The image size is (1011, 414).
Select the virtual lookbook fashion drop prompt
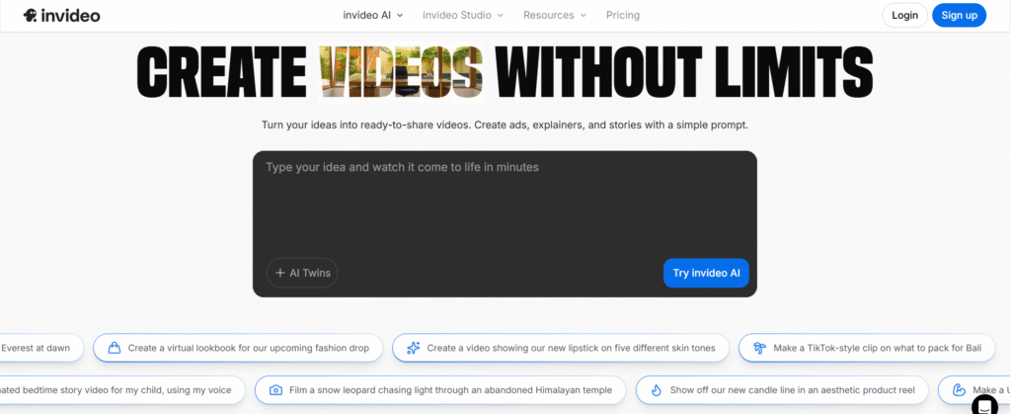[238, 348]
